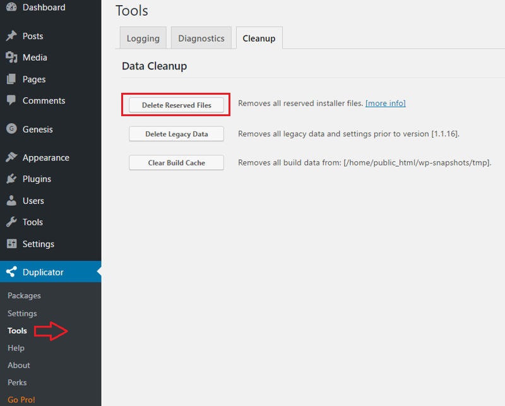The width and height of the screenshot is (505, 406).
Task: Select the Posts pin icon
Action: tap(11, 36)
